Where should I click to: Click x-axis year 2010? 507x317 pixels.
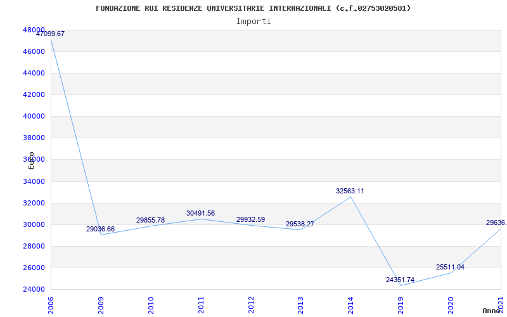point(151,305)
